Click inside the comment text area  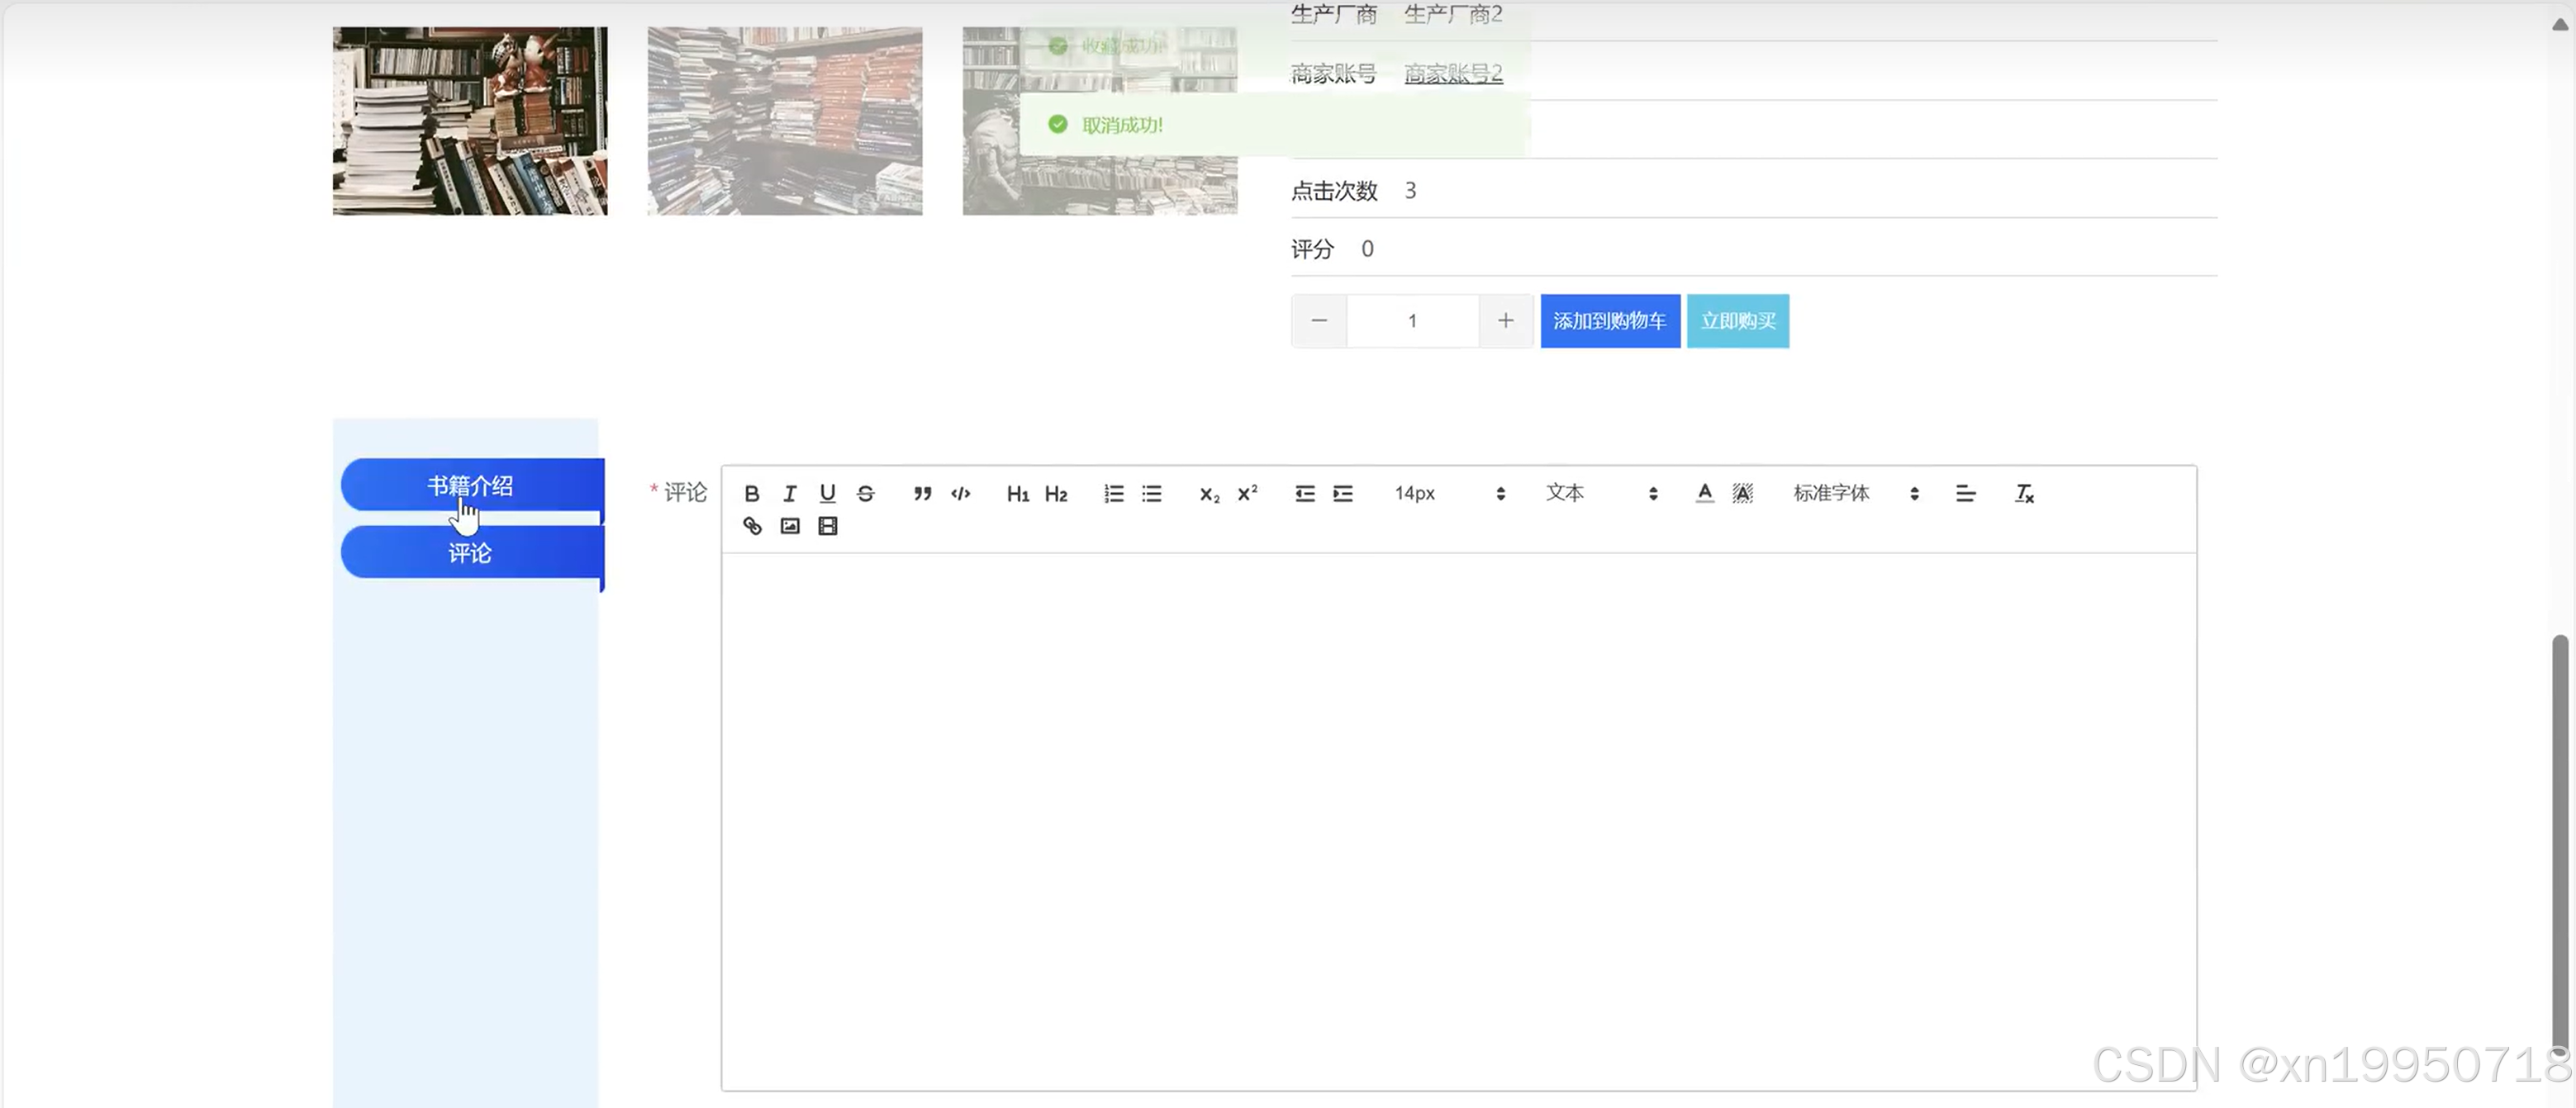point(1458,822)
